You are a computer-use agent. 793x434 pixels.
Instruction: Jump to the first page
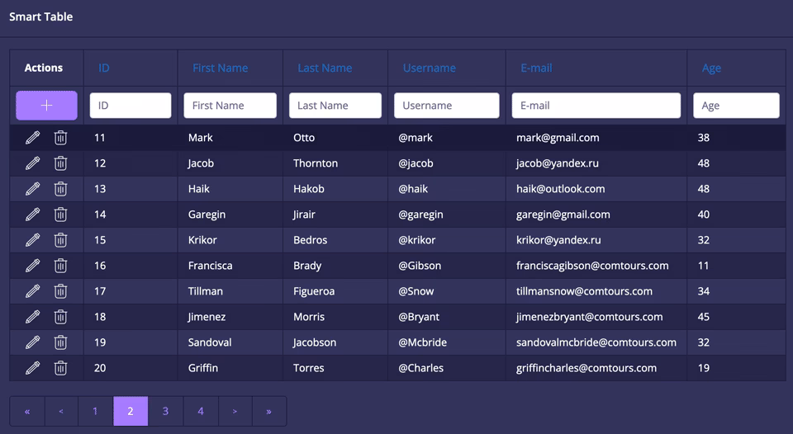(x=27, y=411)
